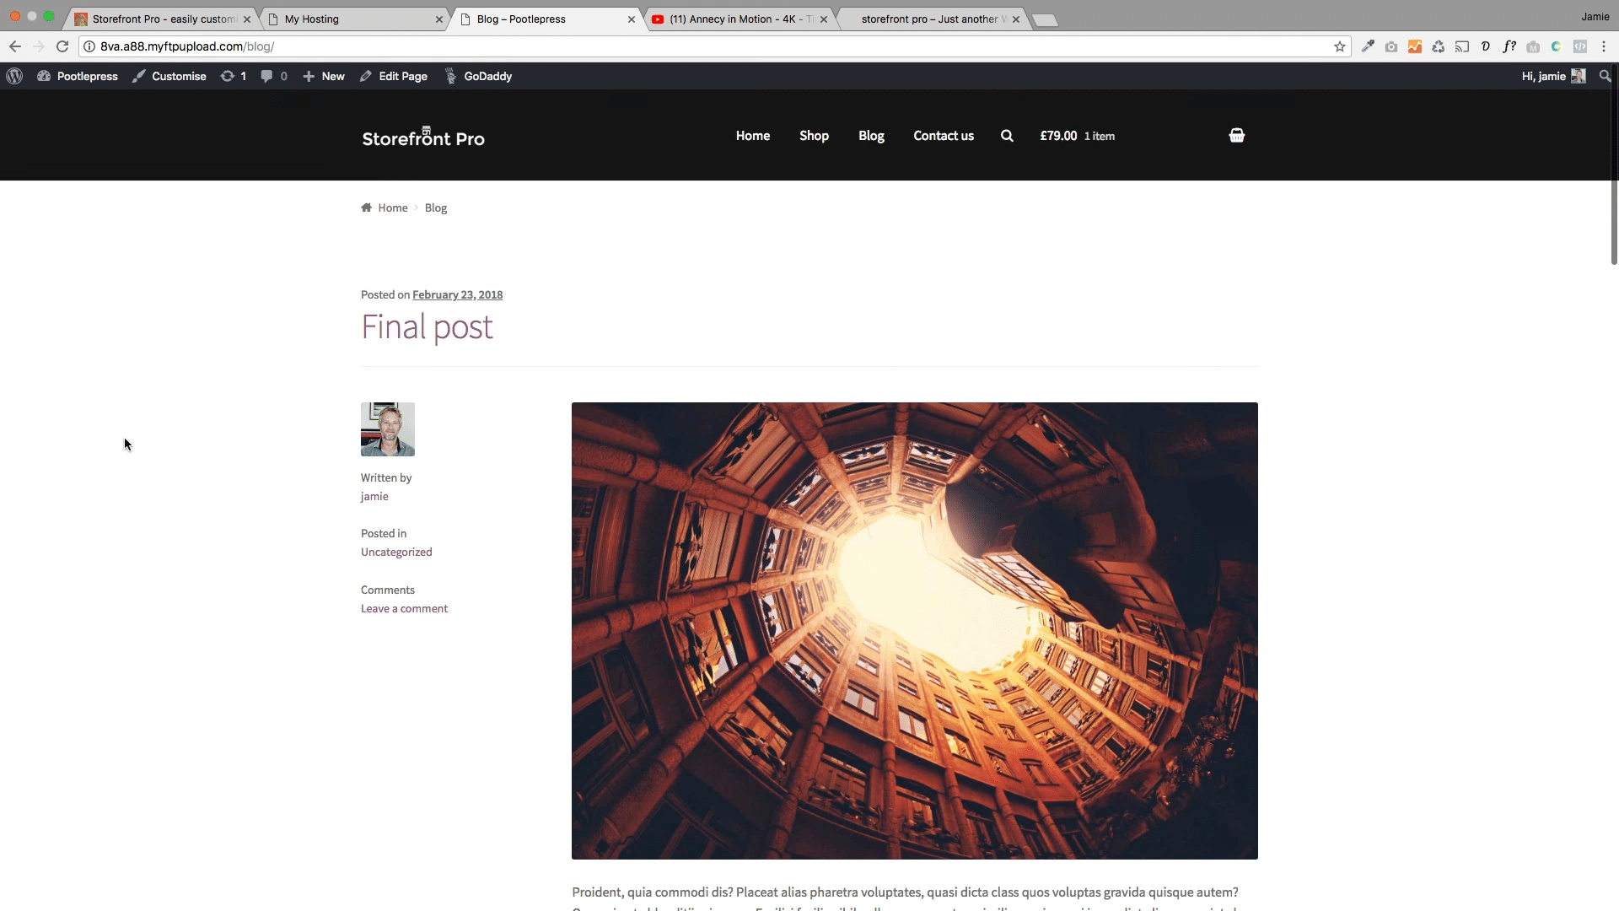Open the Final post title
1619x911 pixels.
[x=427, y=327]
